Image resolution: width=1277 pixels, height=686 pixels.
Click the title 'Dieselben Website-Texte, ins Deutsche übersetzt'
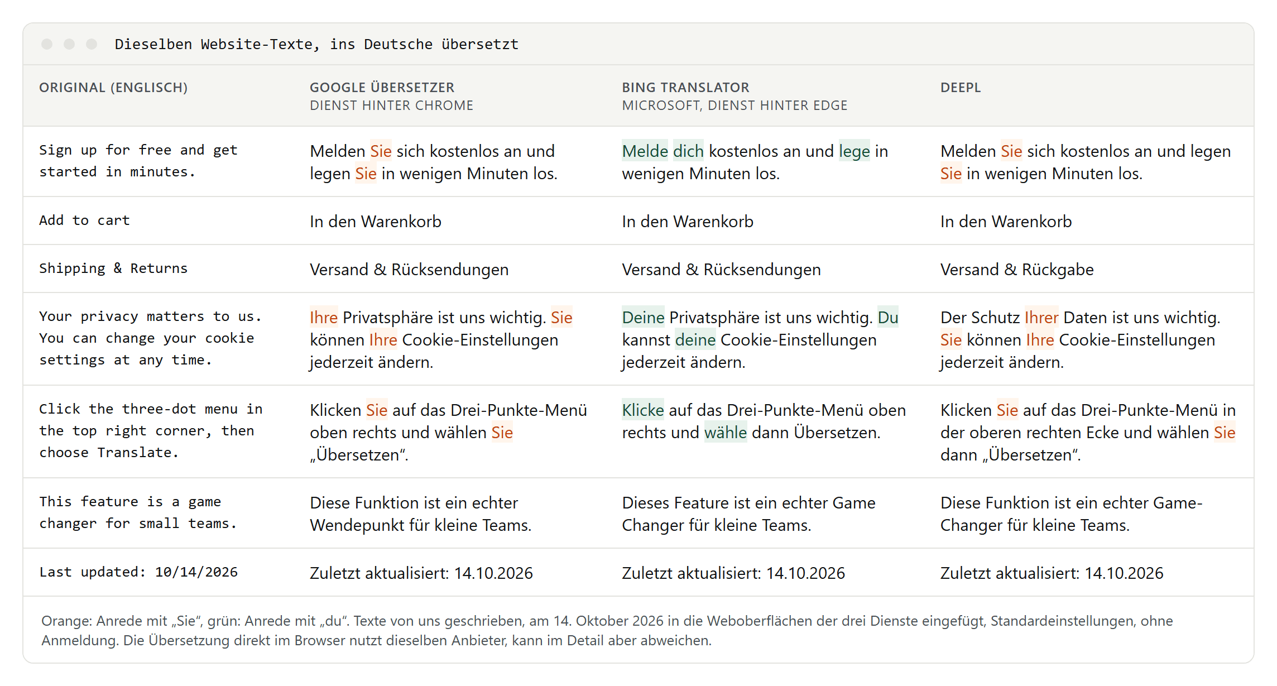316,44
